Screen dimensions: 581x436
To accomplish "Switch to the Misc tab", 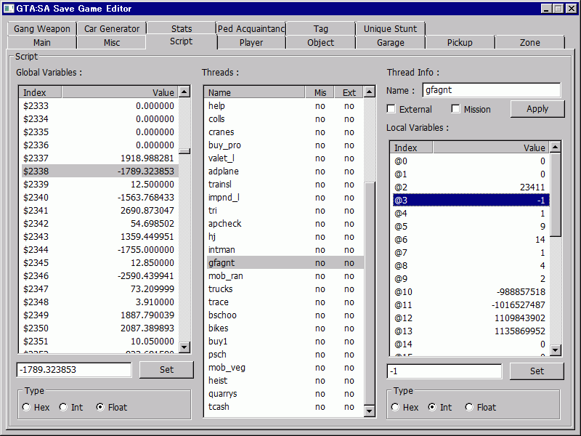I will [112, 42].
